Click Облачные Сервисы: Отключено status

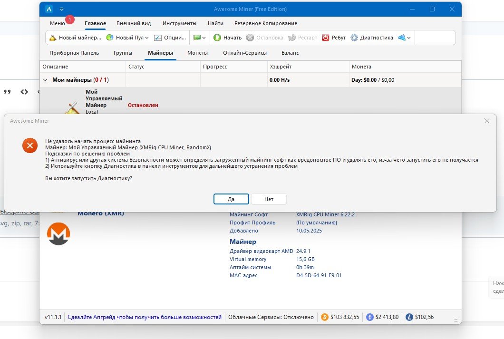tap(271, 317)
